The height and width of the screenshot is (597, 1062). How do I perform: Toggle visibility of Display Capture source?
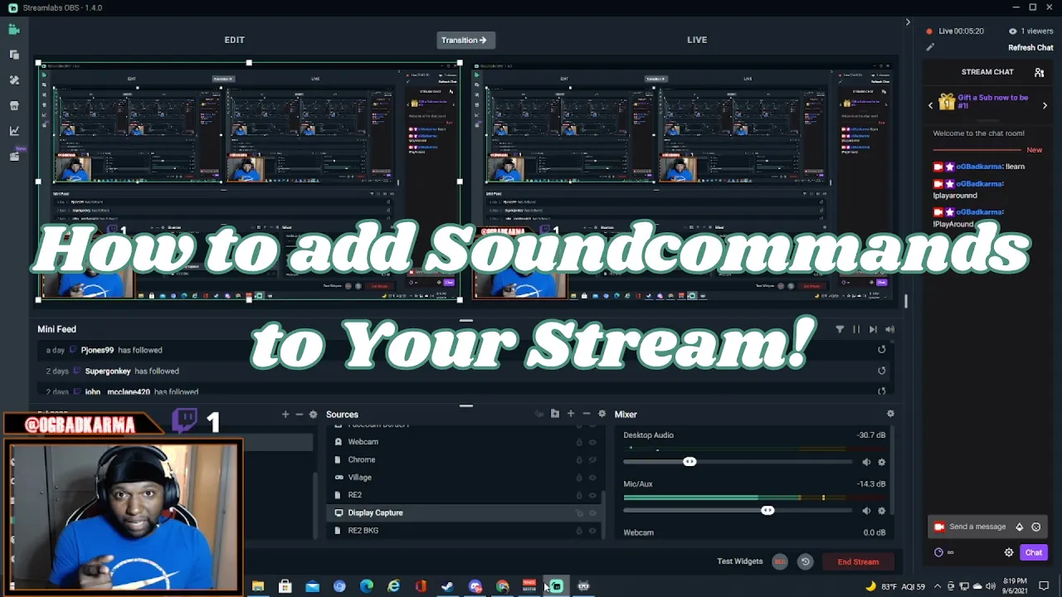pos(592,512)
